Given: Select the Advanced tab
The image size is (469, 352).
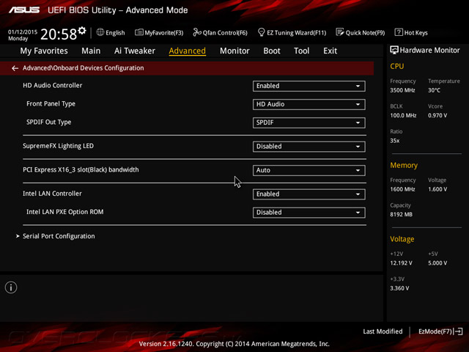Looking at the screenshot, I should pos(188,51).
